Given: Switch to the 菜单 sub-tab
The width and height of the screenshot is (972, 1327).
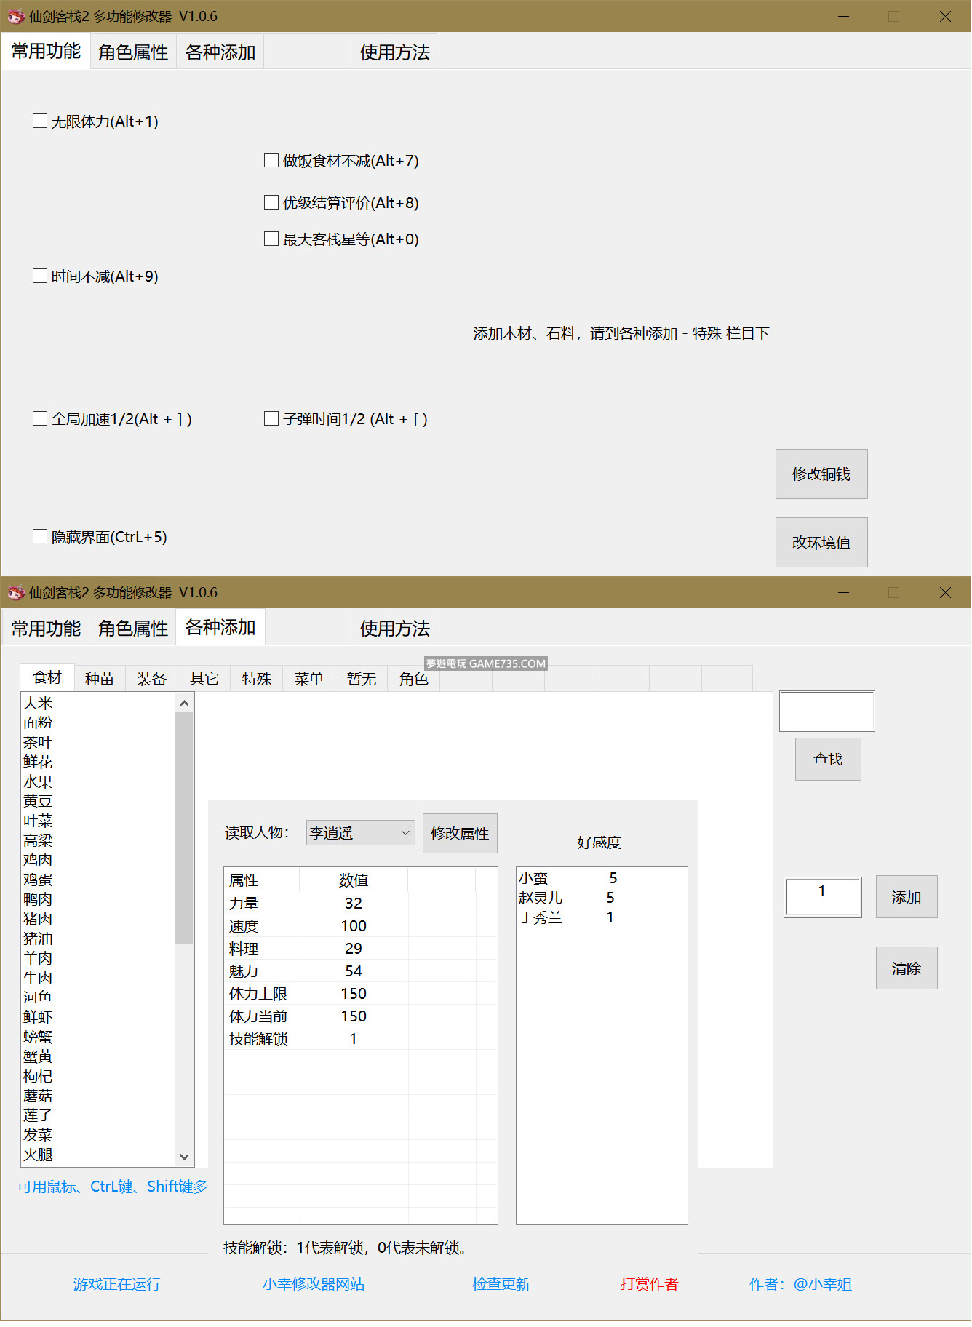Looking at the screenshot, I should coord(309,679).
